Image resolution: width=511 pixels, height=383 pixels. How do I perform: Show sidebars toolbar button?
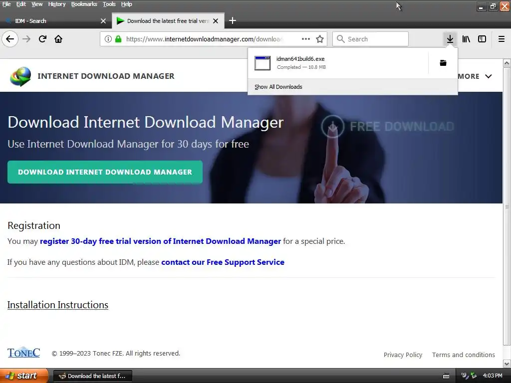coord(482,39)
